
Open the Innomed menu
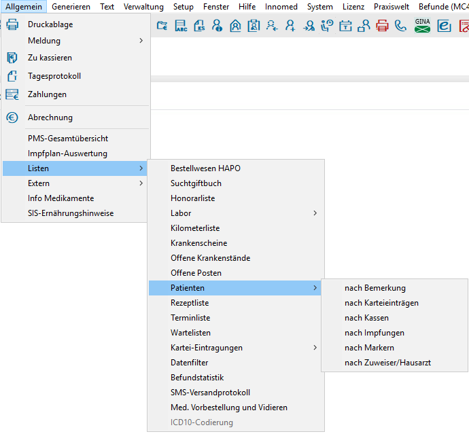[281, 7]
